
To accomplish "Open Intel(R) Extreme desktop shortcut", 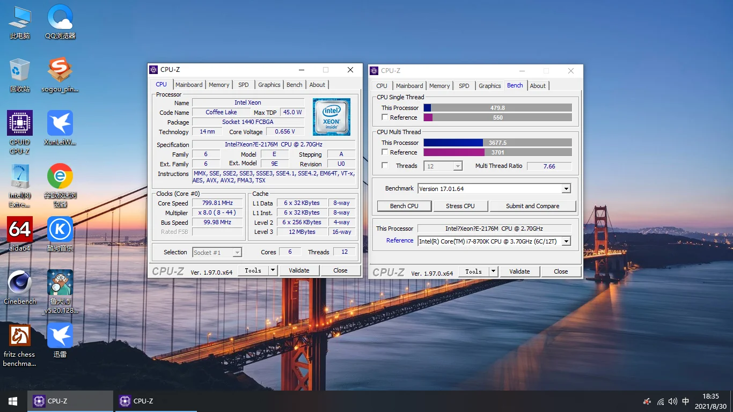I will pos(20,186).
